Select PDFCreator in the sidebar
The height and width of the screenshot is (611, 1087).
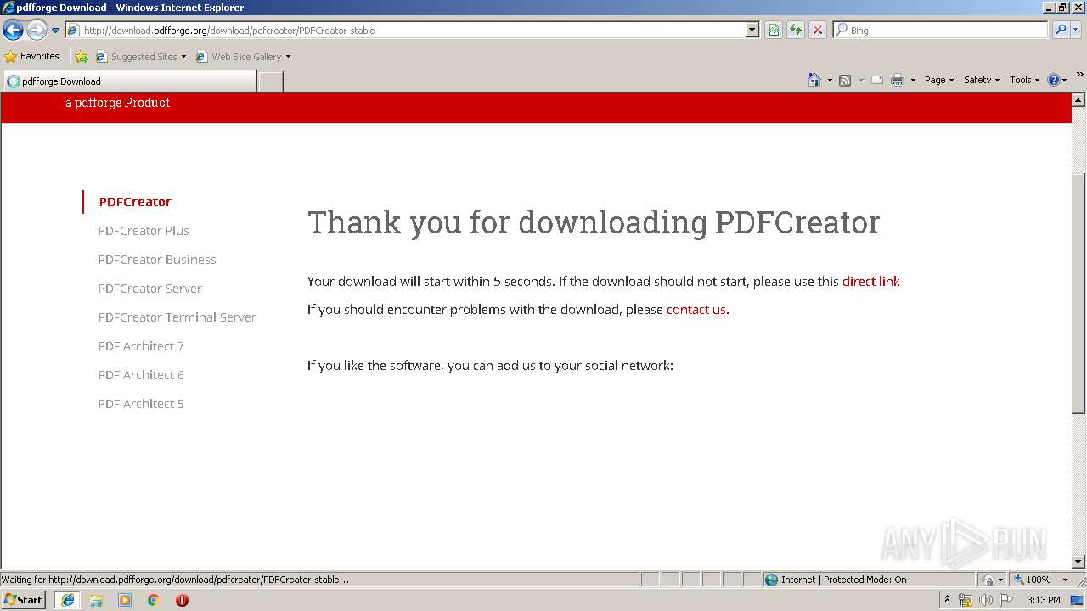pos(135,202)
